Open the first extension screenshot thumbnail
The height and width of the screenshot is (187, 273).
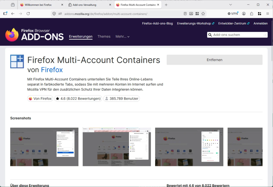point(44,147)
